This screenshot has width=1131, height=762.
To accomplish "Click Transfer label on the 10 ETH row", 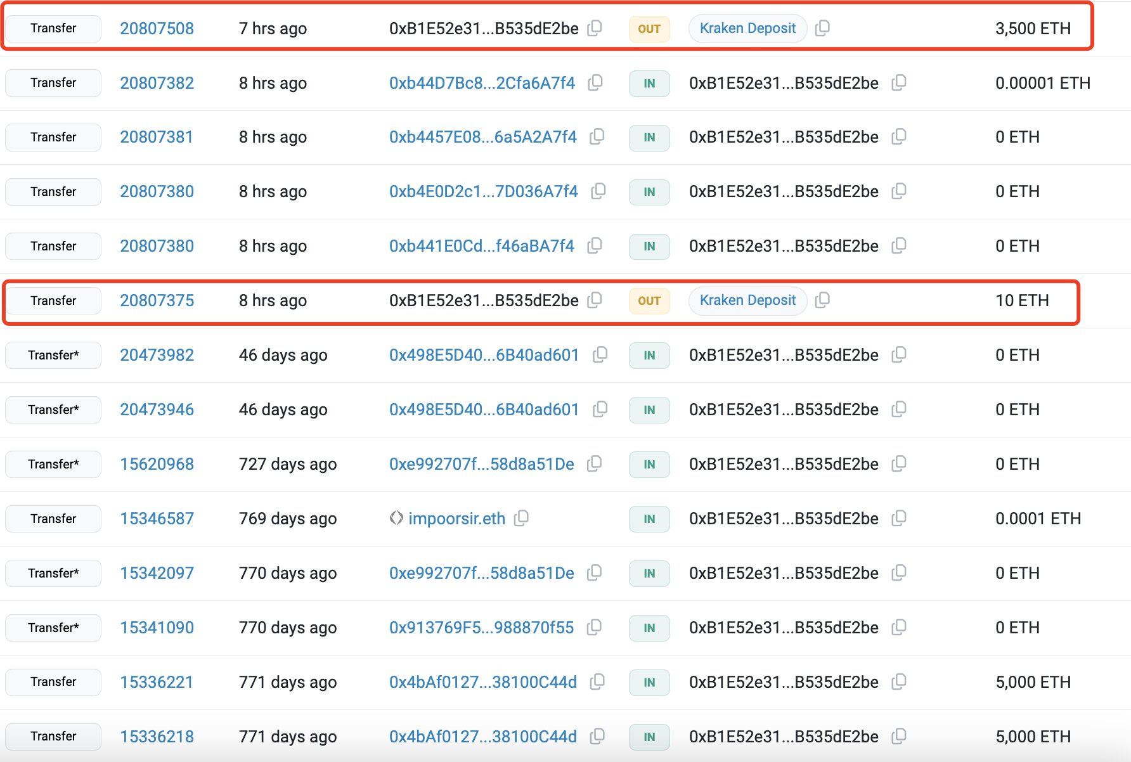I will point(53,300).
